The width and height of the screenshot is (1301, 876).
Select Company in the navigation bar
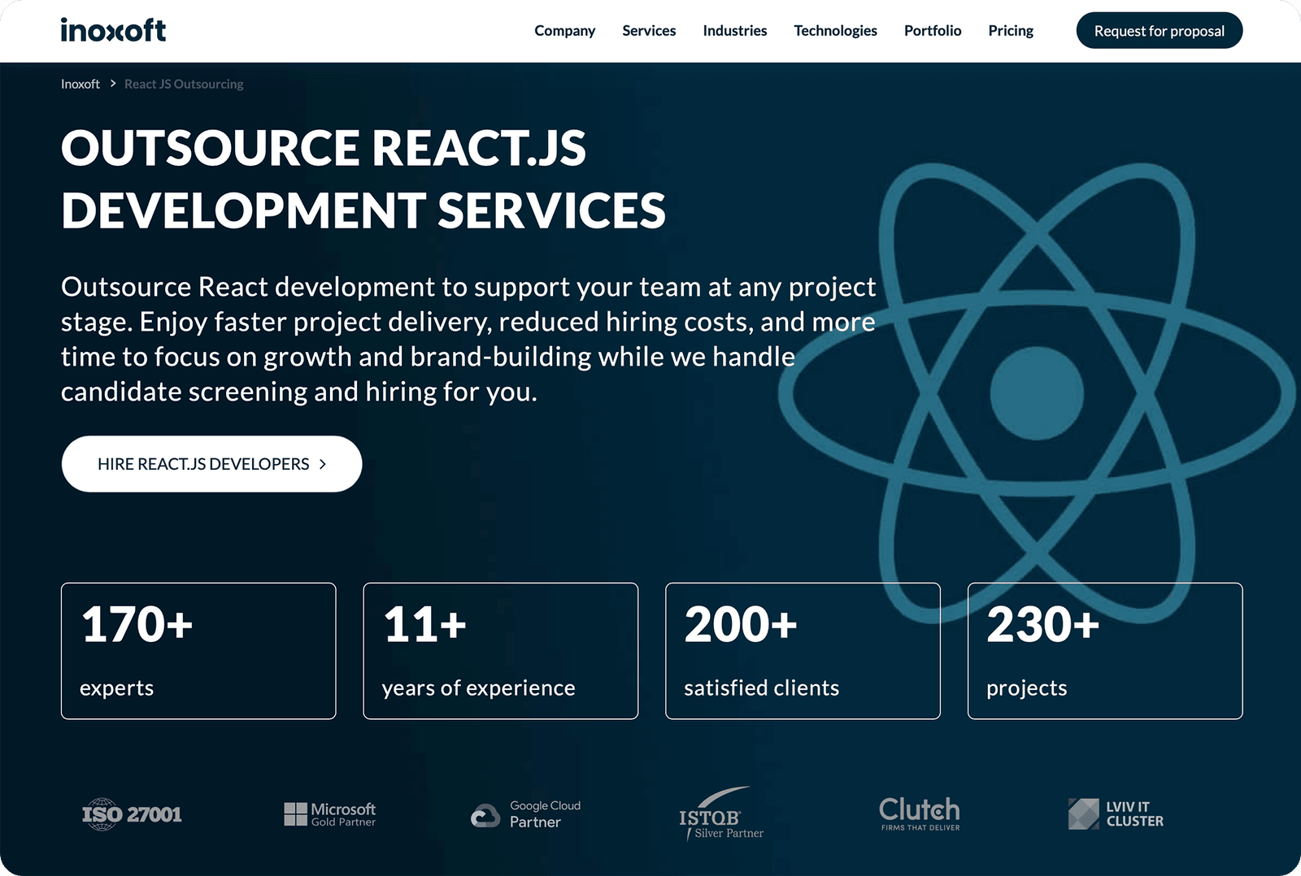(564, 30)
